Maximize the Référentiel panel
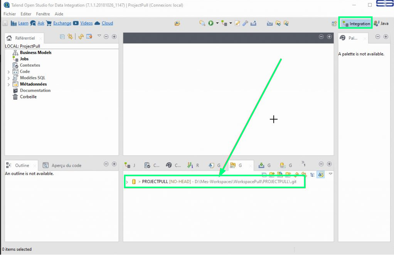This screenshot has height=255, width=394. (114, 37)
